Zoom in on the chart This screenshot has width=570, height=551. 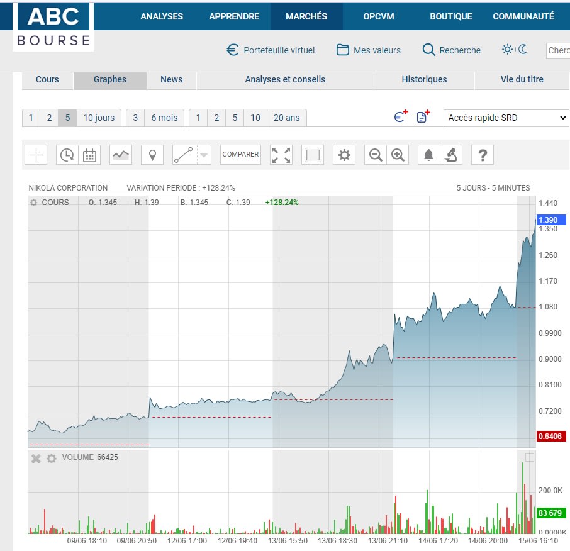398,155
